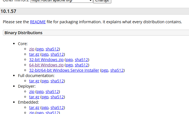Screen dimensions: 189x114
Task: Open pgp for Windows Service Installer
Action: pyautogui.click(x=105, y=70)
